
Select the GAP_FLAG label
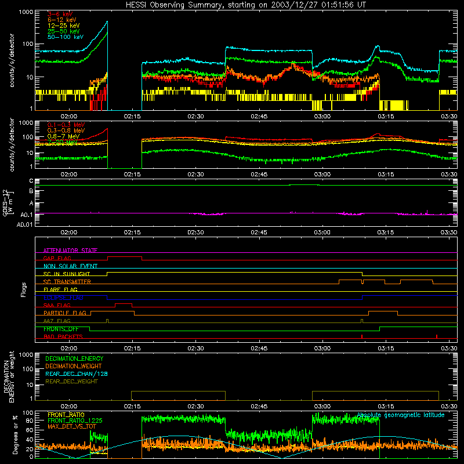[x=57, y=258]
